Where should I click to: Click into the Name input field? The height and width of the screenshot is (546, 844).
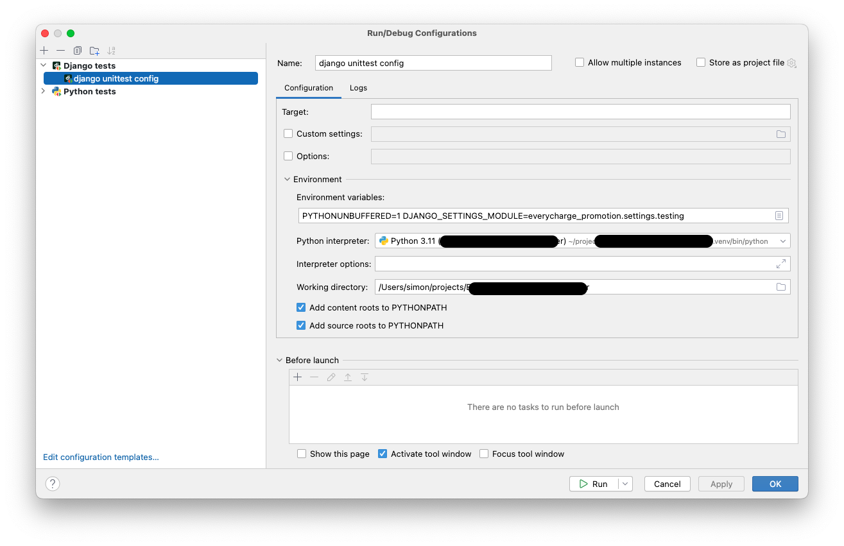[x=433, y=63]
